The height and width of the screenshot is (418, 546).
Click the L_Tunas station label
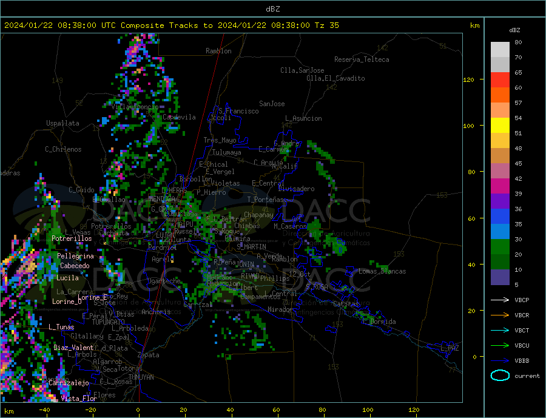coord(61,327)
